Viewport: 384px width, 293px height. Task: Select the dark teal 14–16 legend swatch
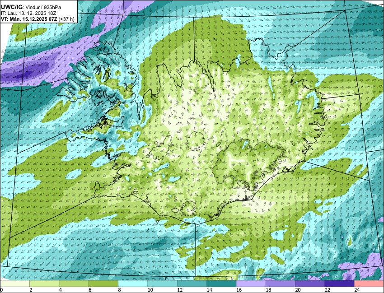221,284
